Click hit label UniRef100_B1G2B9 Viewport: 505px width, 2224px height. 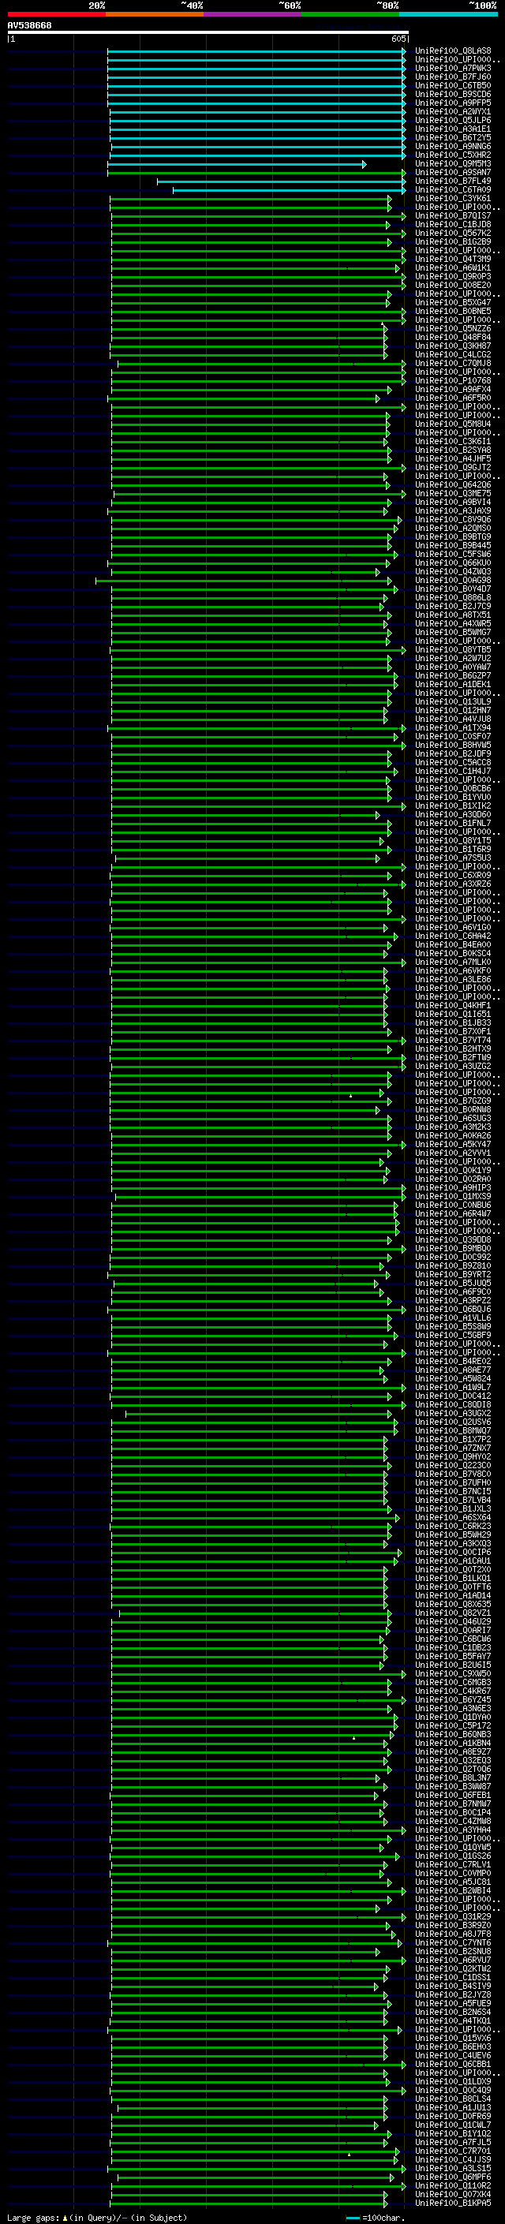point(453,241)
